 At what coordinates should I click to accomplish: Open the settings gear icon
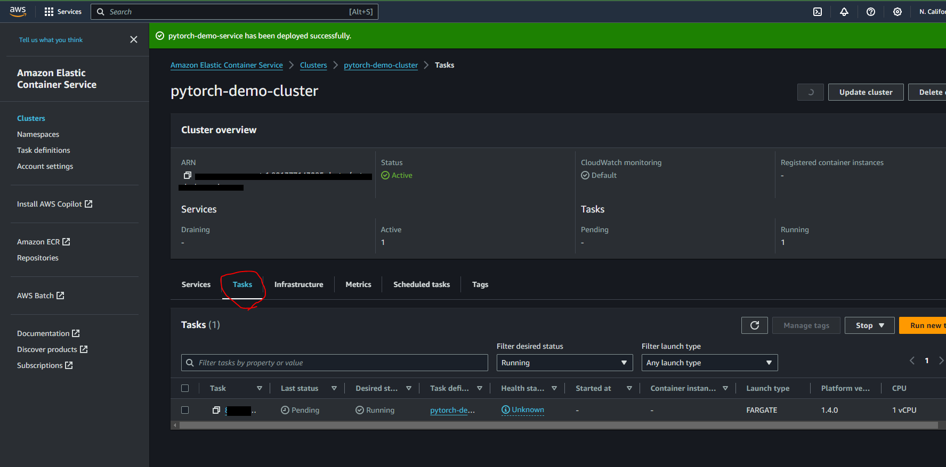(x=898, y=12)
